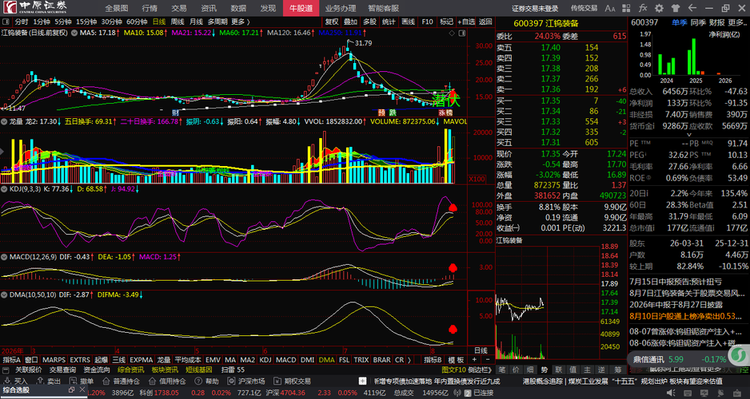This screenshot has width=750, height=399.
Task: Expand 侧边栏 sidebar chevron
Action: coord(478,370)
